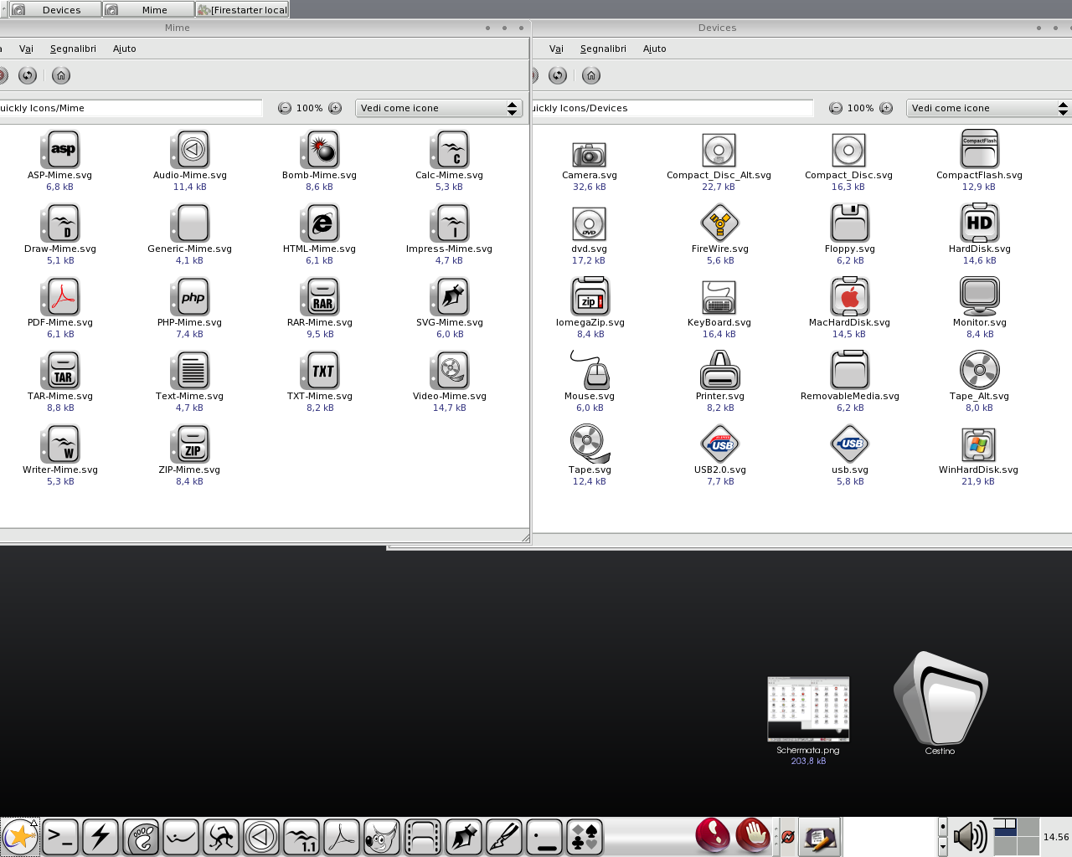The height and width of the screenshot is (857, 1072).
Task: Open the terminal launcher in the dock
Action: tap(60, 836)
